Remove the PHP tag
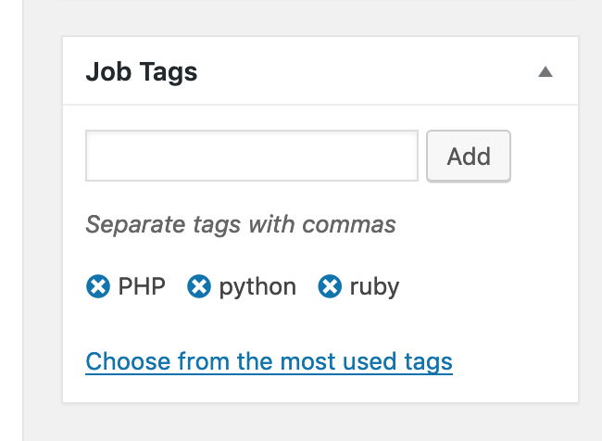Screen dimensions: 602x441 coord(98,286)
